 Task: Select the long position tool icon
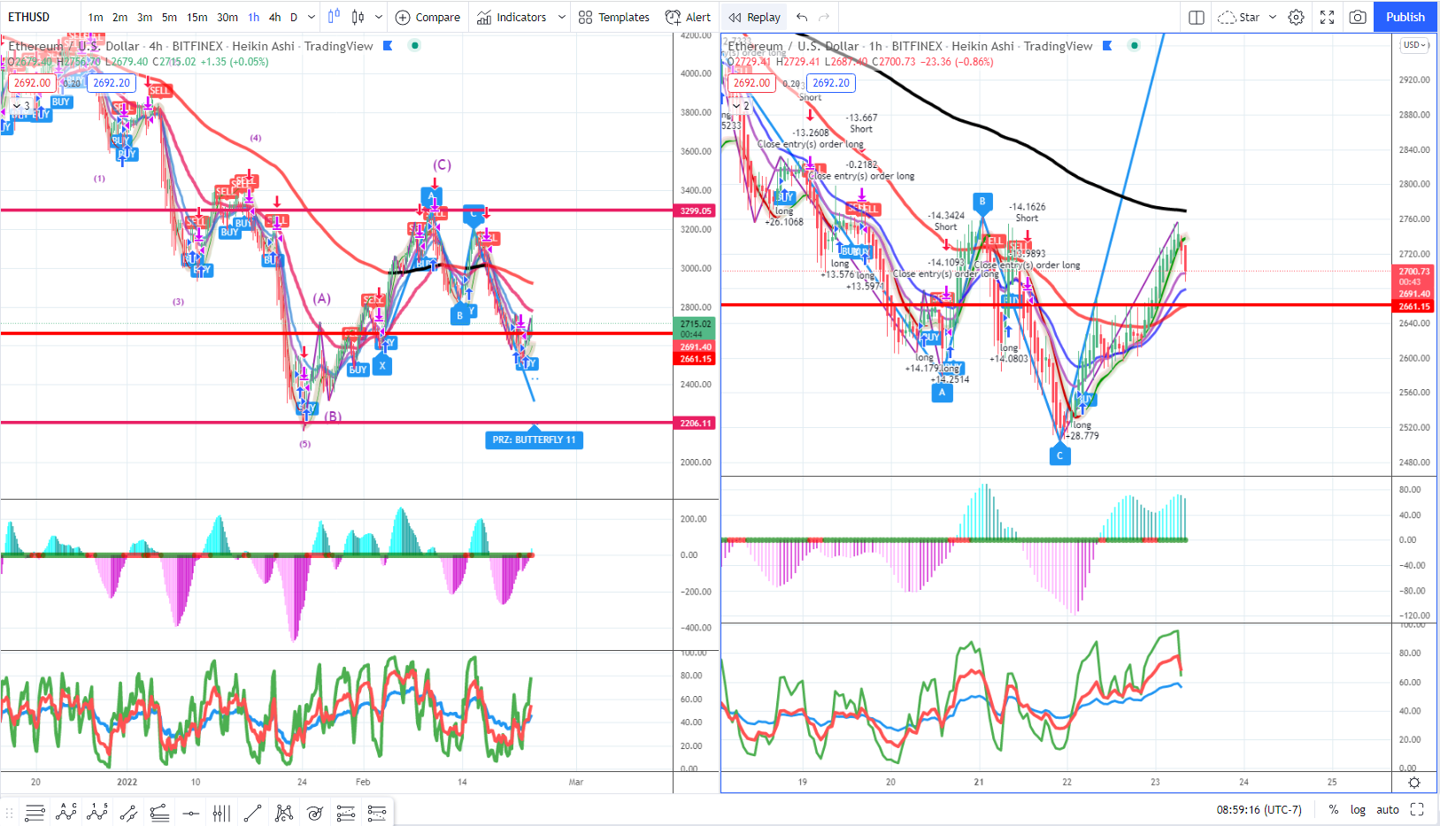coord(345,813)
